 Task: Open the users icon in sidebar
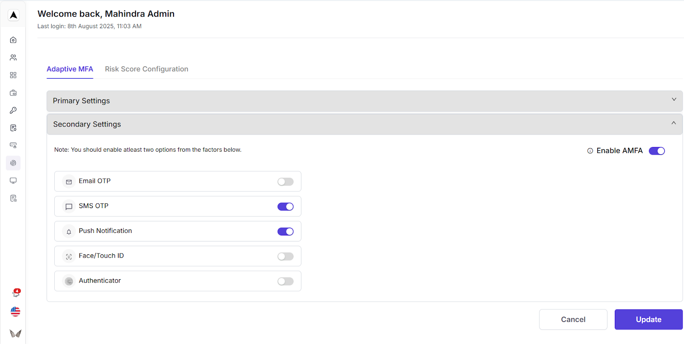[x=13, y=57]
